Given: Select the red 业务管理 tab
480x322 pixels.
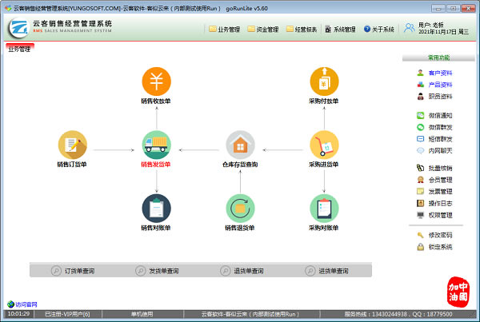Looking at the screenshot, I should pyautogui.click(x=19, y=49).
